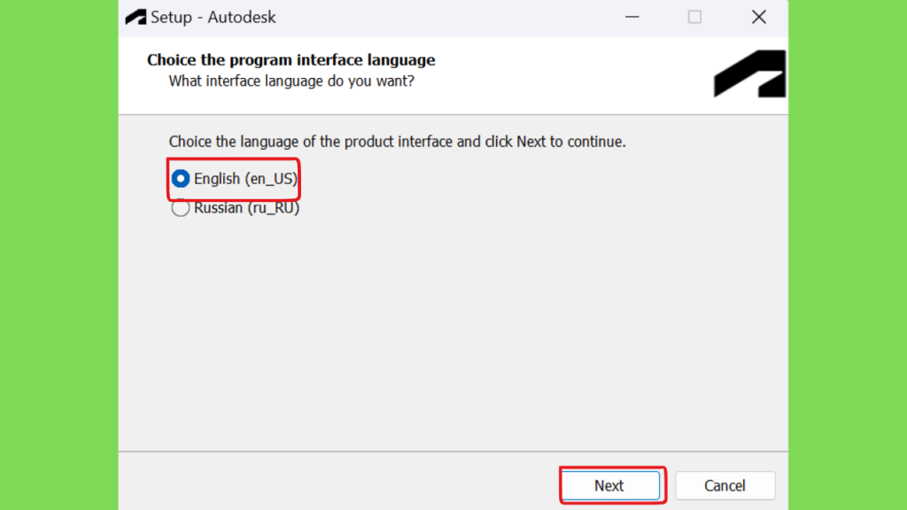This screenshot has width=907, height=510.
Task: Click the green background left of the dialog
Action: [59, 255]
